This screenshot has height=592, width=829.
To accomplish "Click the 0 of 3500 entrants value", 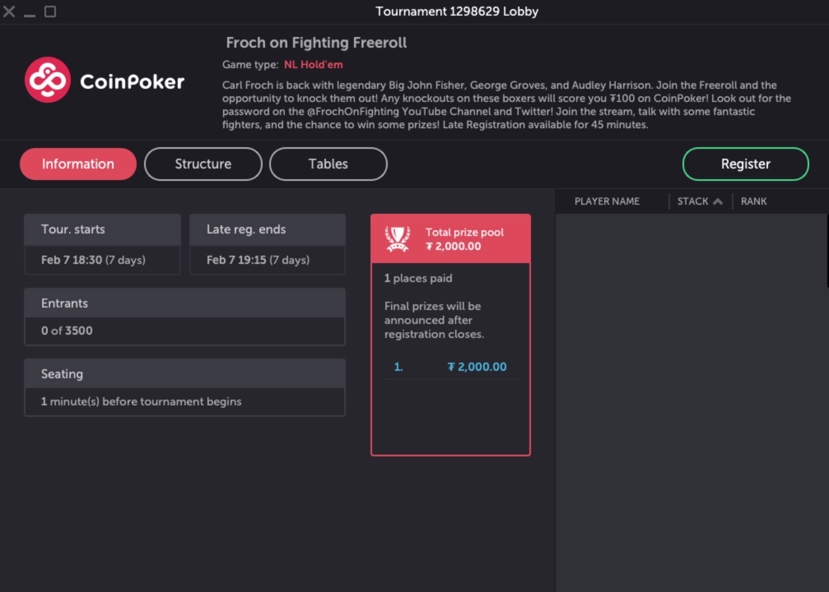I will (x=67, y=331).
